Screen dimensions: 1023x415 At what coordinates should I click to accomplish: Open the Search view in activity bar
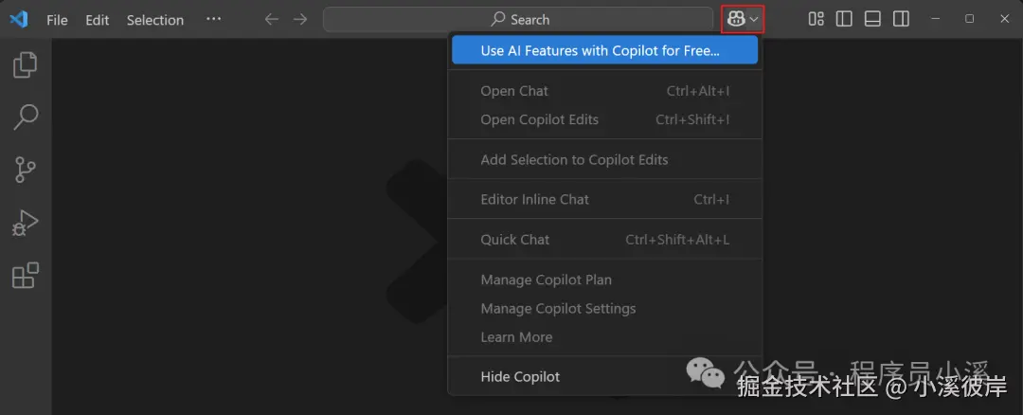pos(25,117)
